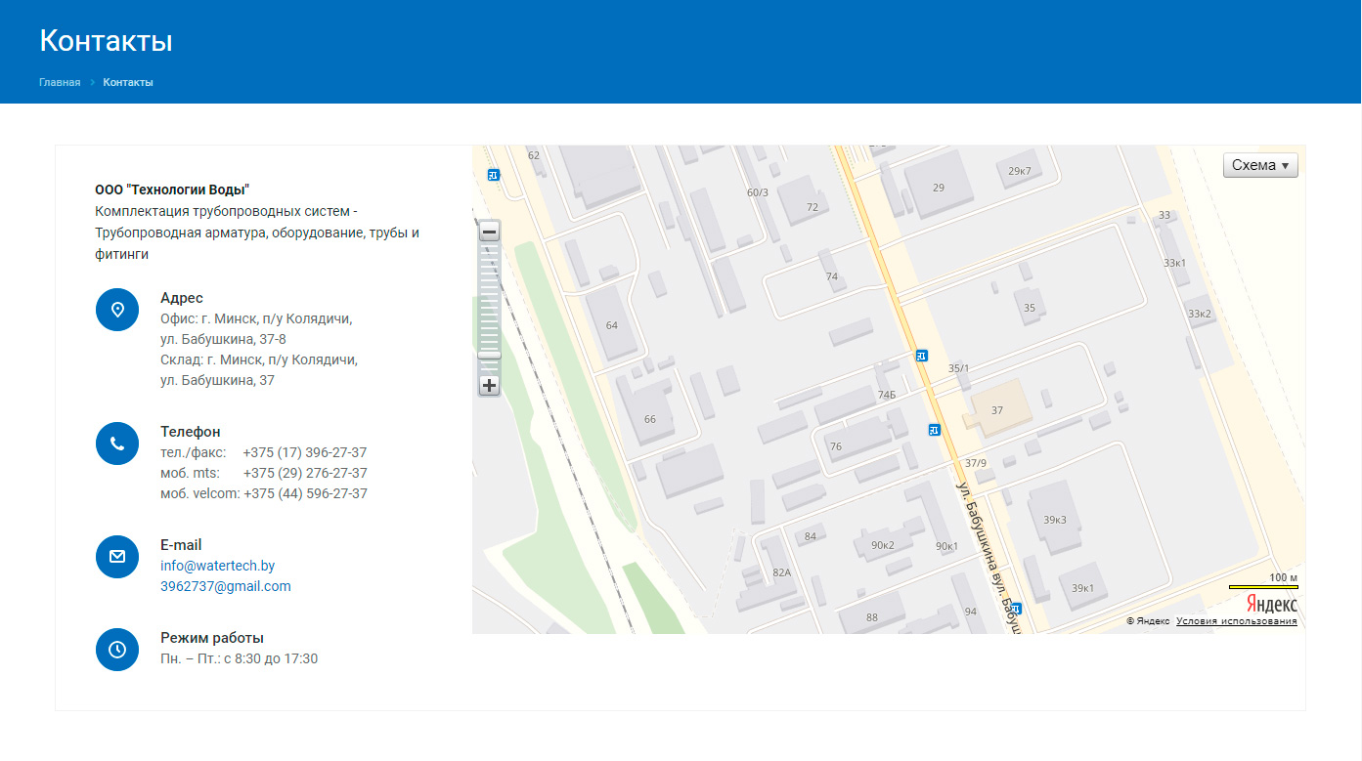Zoom in the map with plus button

point(490,385)
